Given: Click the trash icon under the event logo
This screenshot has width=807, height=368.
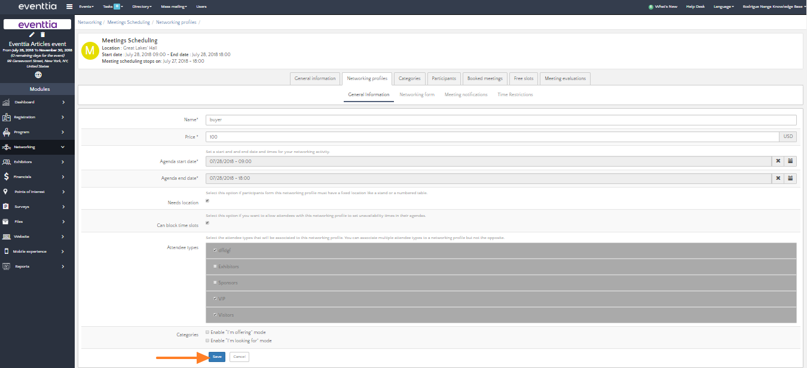Looking at the screenshot, I should click(x=42, y=35).
